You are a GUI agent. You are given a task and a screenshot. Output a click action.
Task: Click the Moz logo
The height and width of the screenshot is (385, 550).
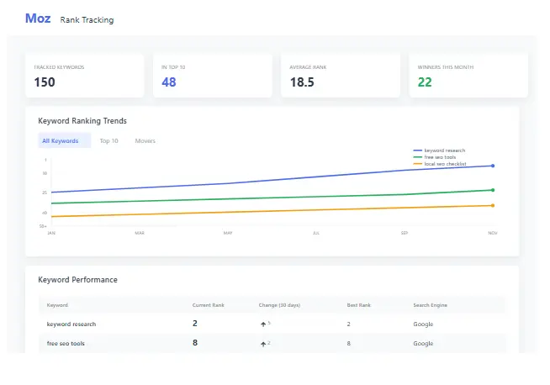pyautogui.click(x=38, y=18)
